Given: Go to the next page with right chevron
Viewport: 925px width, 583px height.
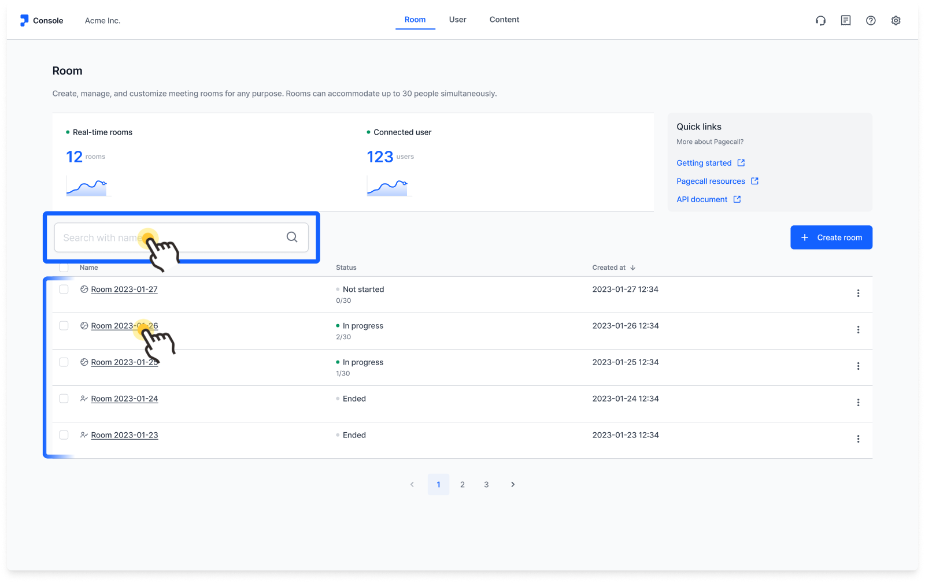Looking at the screenshot, I should click(512, 485).
